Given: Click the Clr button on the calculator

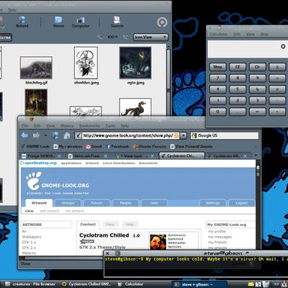Looking at the screenshot, I should 257,67.
